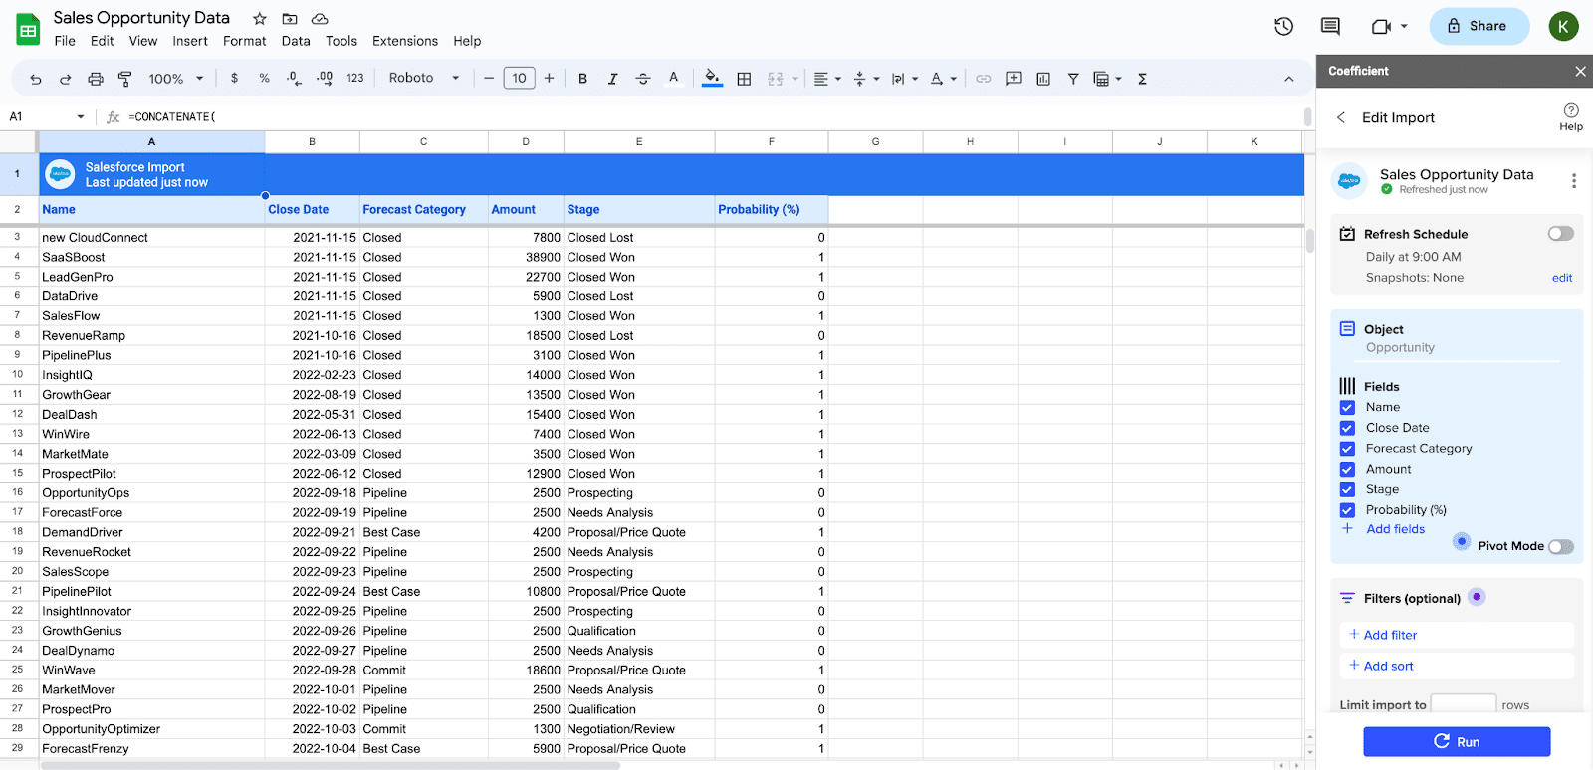1593x770 pixels.
Task: Toggle bold formatting
Action: [582, 79]
